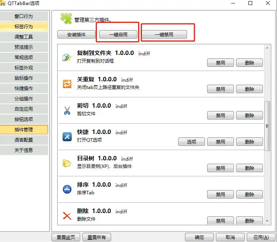Click the 打开QT选项 description text

coord(89,140)
